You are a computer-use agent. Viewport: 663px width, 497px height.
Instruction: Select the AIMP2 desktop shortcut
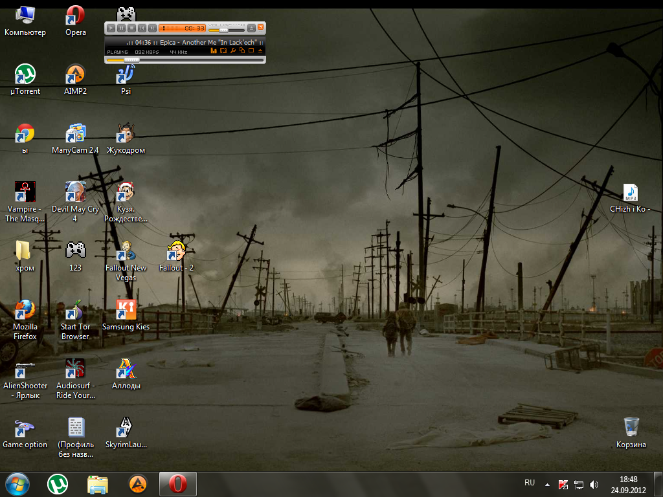(x=75, y=80)
